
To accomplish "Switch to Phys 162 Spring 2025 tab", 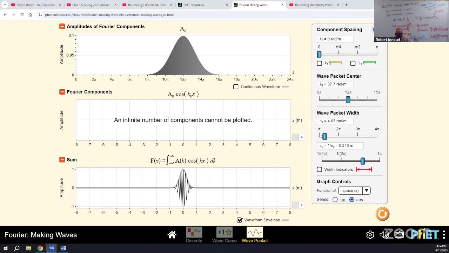I will (91, 5).
